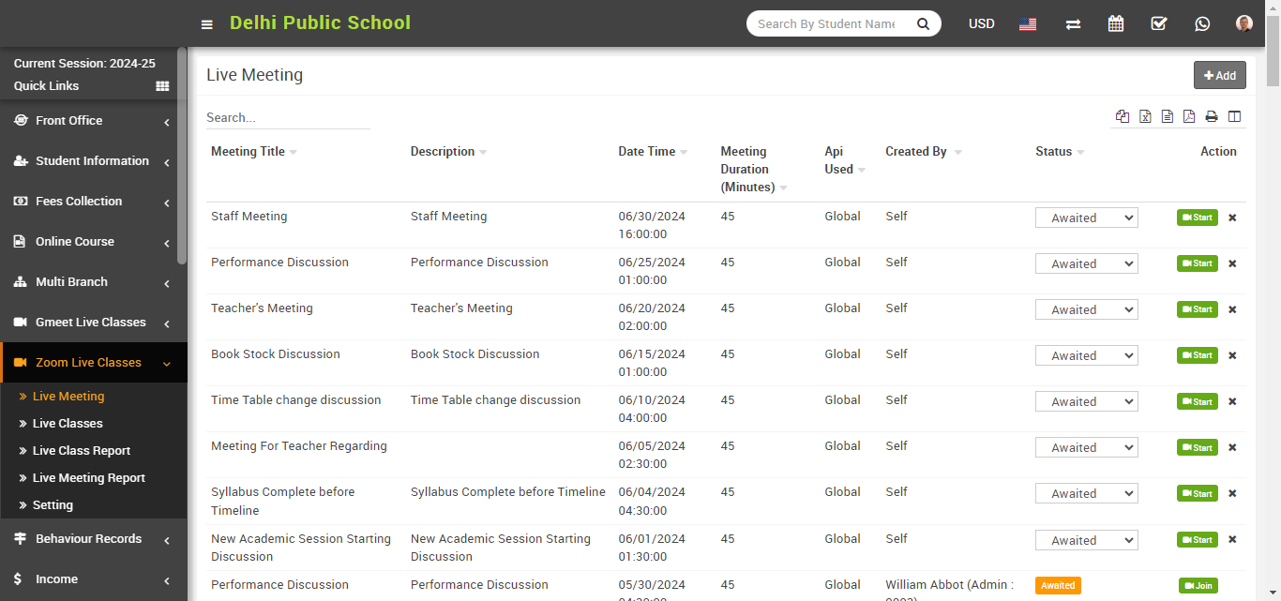1281x601 pixels.
Task: Click the WhatsApp icon in header
Action: coord(1201,23)
